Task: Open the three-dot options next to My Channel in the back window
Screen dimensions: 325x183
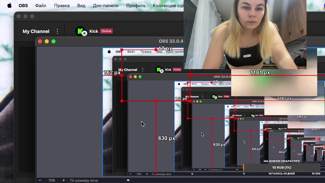Action: (57, 31)
